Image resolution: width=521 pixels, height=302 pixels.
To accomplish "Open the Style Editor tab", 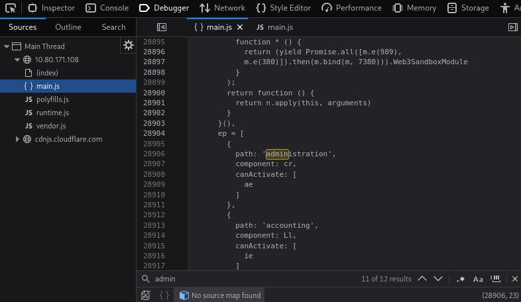I will click(284, 8).
